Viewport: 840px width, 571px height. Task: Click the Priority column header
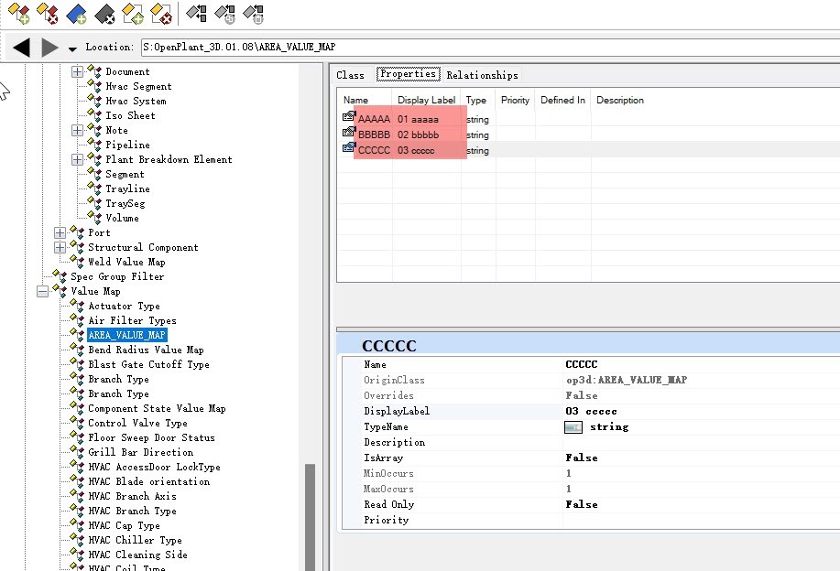point(514,100)
